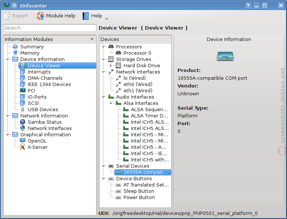
Task: Click the UDI path text
Action: point(185,213)
